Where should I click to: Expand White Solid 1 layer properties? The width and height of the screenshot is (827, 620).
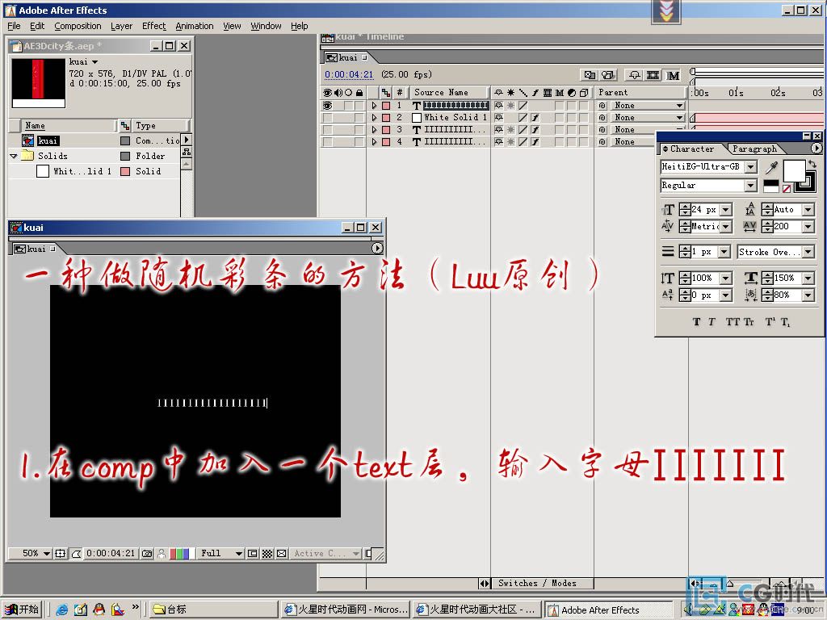click(x=375, y=118)
